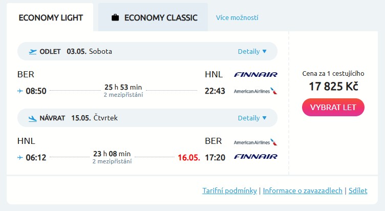Select the Economy Light tab
Image resolution: width=385 pixels, height=211 pixels.
[50, 17]
